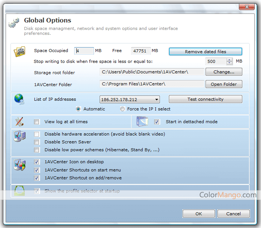
Task: Click the shortcuts shield computer icon
Action: click(x=19, y=165)
